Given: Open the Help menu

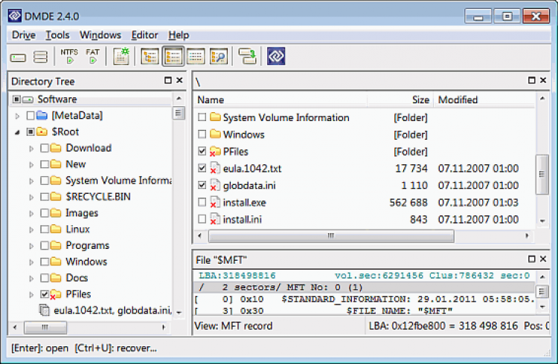Looking at the screenshot, I should coord(179,35).
